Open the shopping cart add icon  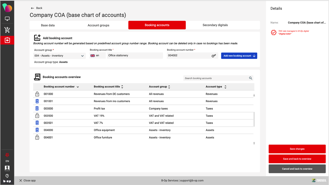coord(7,30)
